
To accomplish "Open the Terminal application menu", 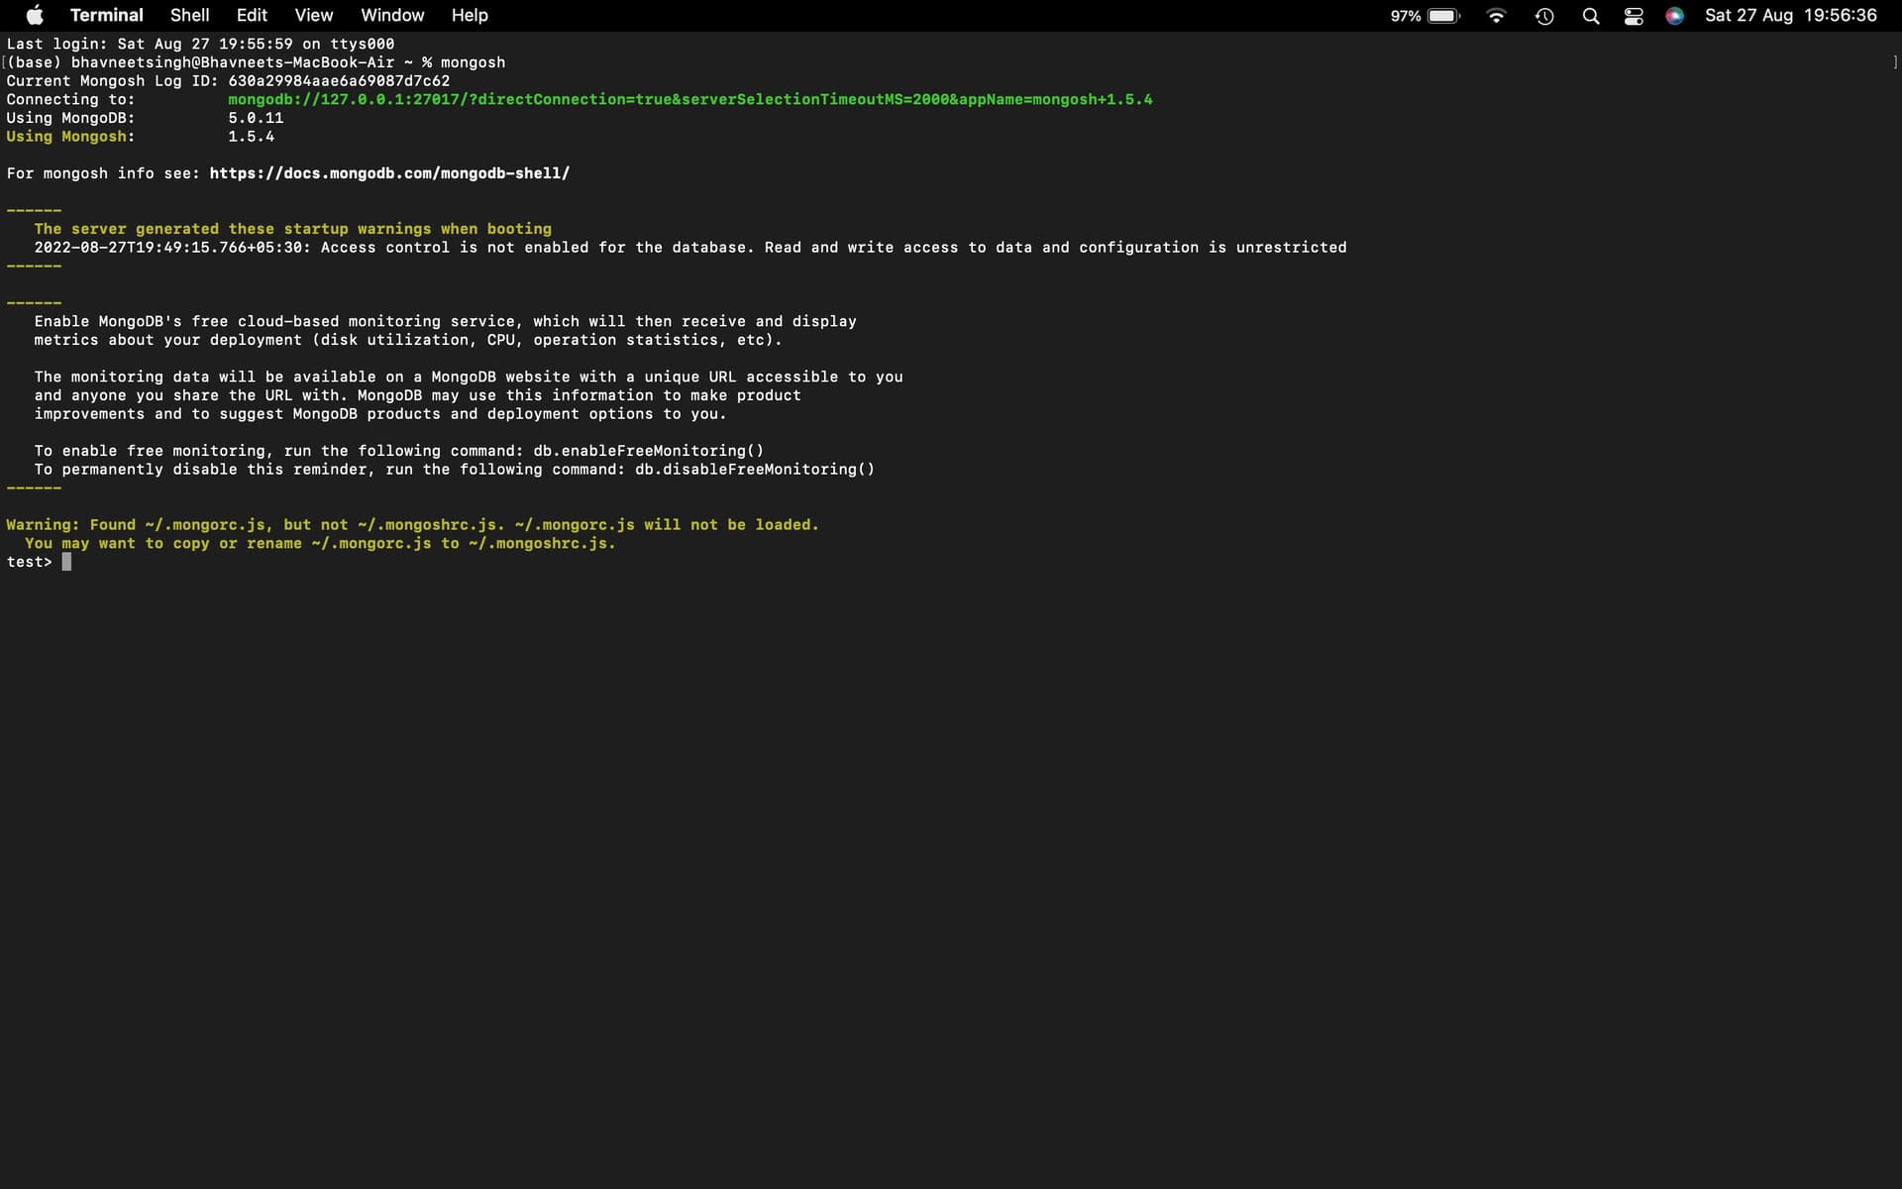I will pos(106,15).
